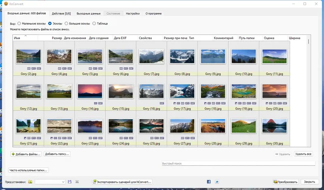Click Экспортировать сценарий для NConvert button
The height and width of the screenshot is (190, 324).
122,182
